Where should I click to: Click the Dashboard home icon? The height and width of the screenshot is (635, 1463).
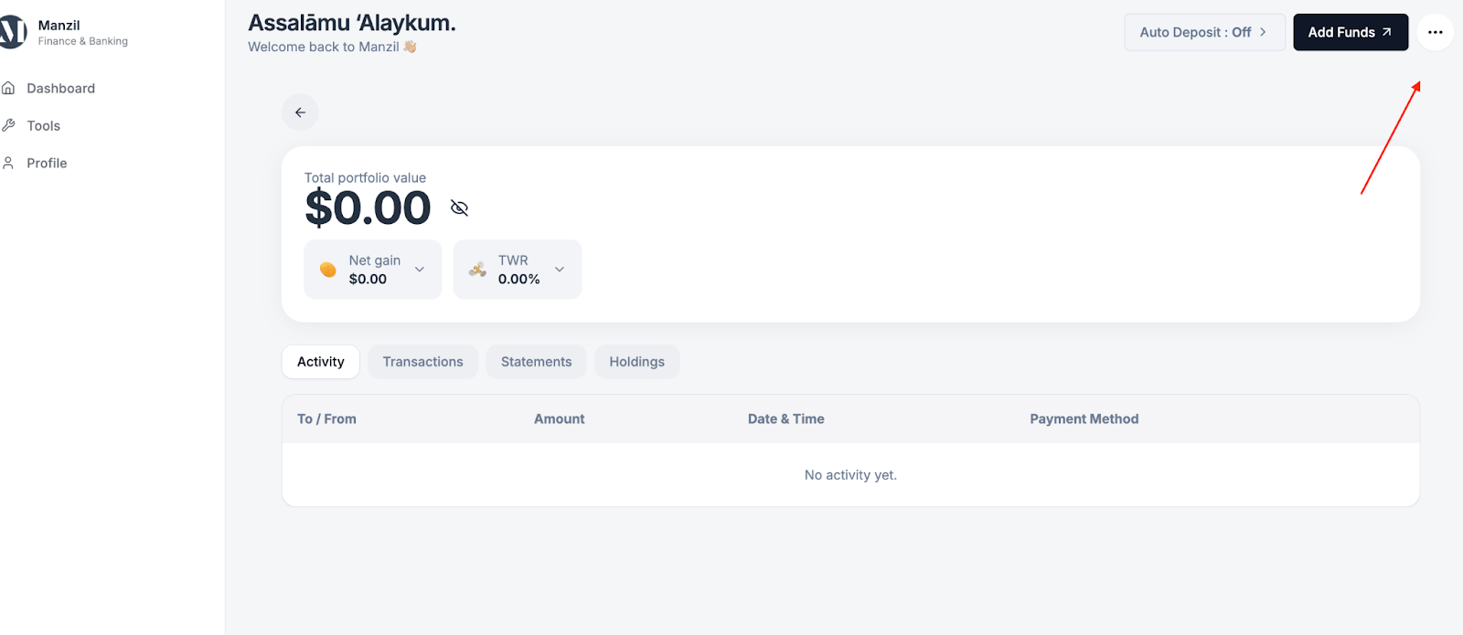click(x=8, y=88)
